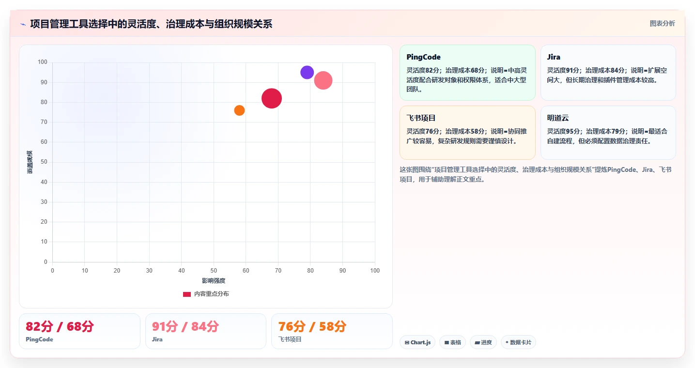Click the 图表分析 label in header
This screenshot has width=695, height=368.
point(662,23)
